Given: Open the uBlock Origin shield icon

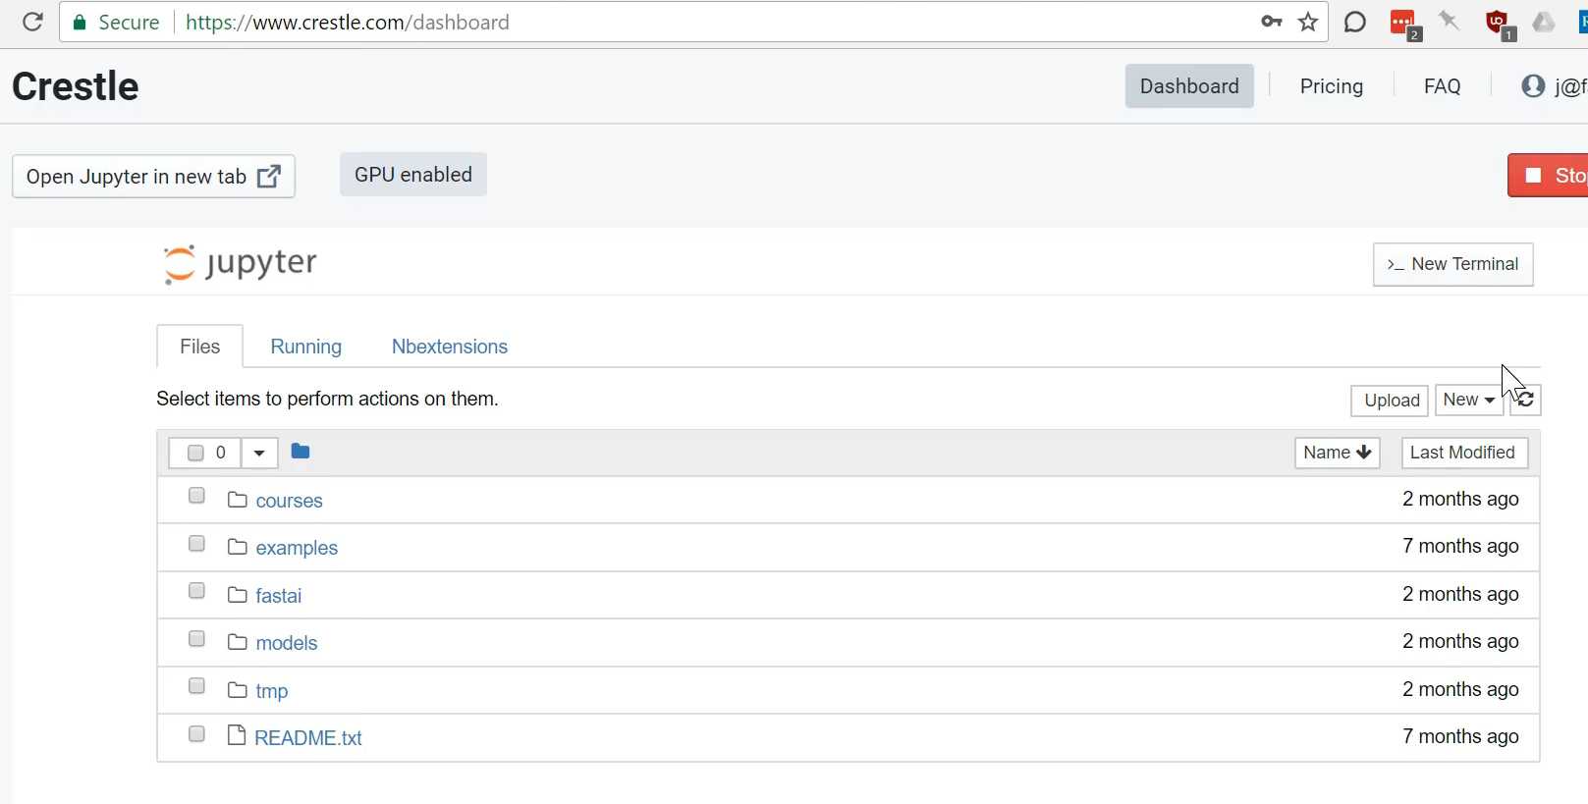Looking at the screenshot, I should (x=1498, y=23).
